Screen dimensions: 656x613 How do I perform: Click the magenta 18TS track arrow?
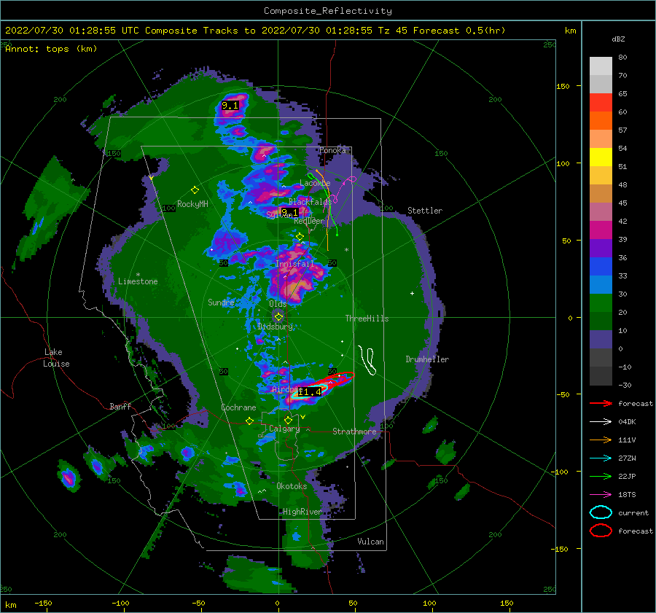(x=601, y=495)
